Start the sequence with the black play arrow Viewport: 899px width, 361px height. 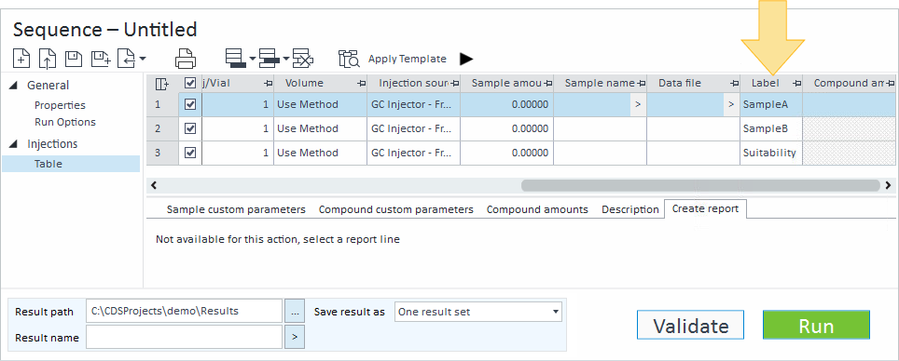click(x=466, y=59)
